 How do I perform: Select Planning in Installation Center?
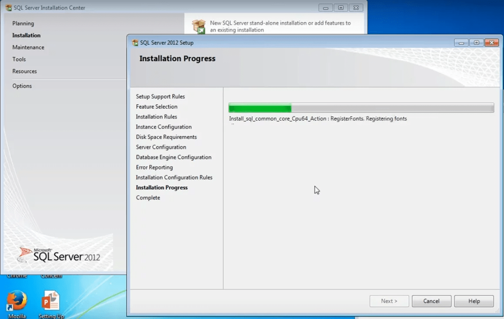(23, 23)
